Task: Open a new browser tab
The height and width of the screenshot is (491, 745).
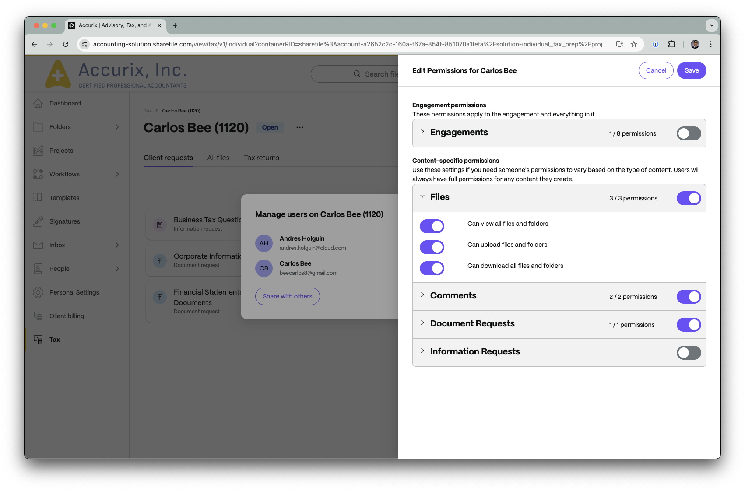Action: click(x=175, y=25)
